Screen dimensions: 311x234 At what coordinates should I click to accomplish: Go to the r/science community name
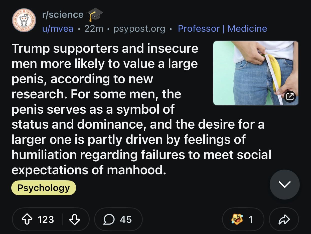tap(63, 14)
